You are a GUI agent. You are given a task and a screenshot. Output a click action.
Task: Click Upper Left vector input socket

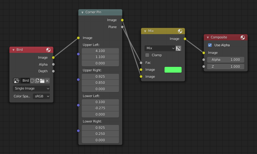(78, 54)
